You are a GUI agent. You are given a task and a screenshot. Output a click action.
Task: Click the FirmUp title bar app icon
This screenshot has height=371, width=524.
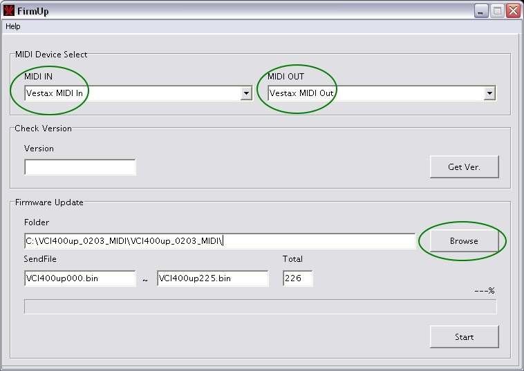9,10
